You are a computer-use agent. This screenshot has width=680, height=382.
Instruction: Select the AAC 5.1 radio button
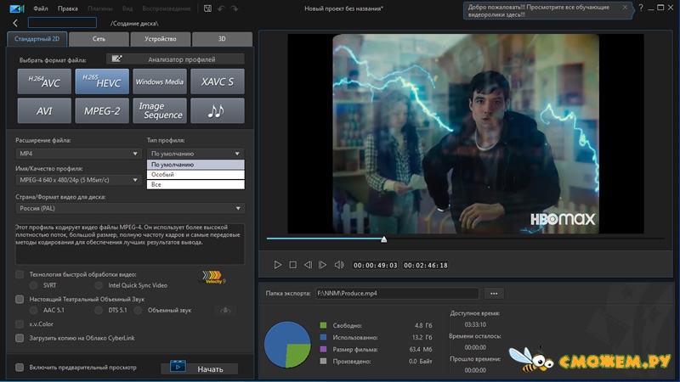tap(33, 310)
